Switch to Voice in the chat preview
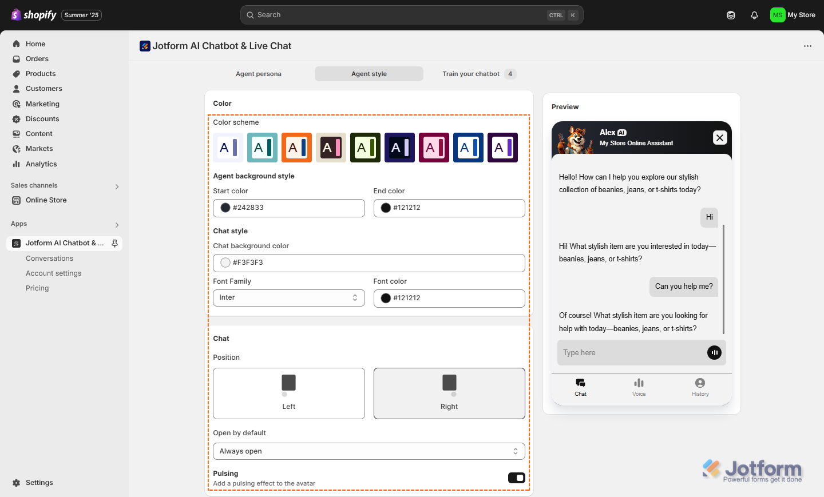824x497 pixels. 639,387
